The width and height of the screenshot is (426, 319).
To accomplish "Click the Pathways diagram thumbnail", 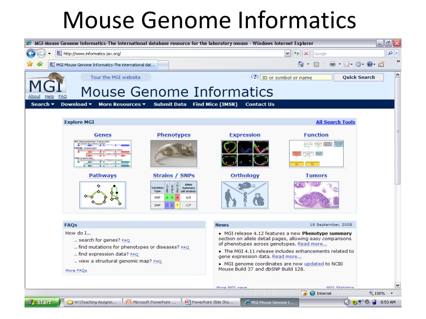I will tap(103, 195).
